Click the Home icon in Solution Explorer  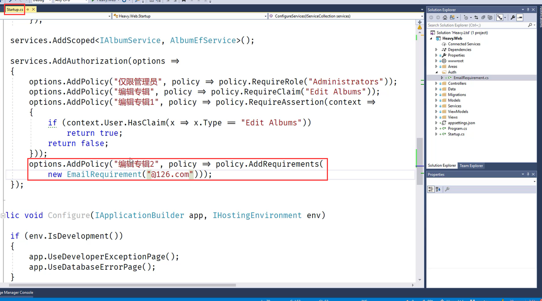445,17
